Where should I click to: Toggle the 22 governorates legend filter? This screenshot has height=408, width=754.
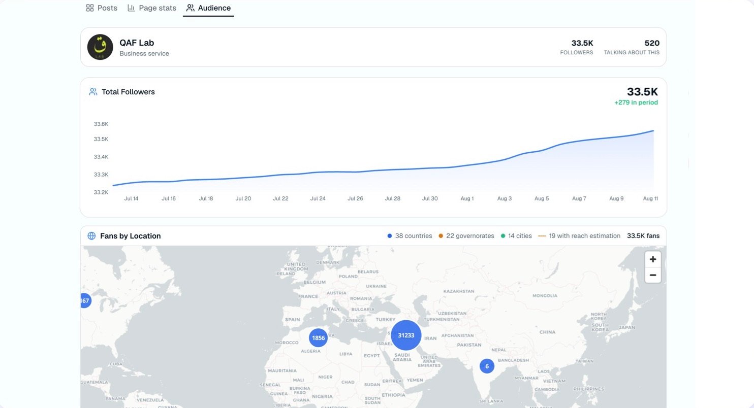[466, 236]
